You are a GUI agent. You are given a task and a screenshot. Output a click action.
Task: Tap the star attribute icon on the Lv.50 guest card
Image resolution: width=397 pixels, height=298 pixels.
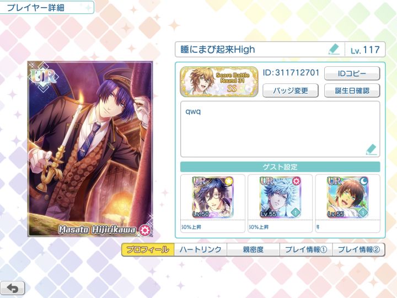[229, 181]
